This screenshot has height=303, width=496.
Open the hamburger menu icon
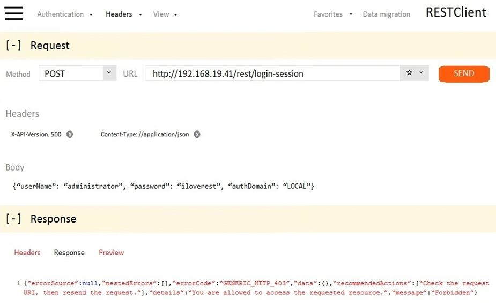coord(14,13)
